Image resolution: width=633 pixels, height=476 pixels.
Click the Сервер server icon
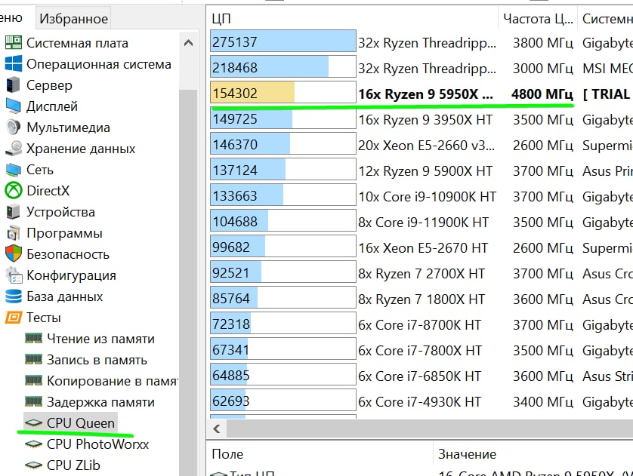click(14, 85)
